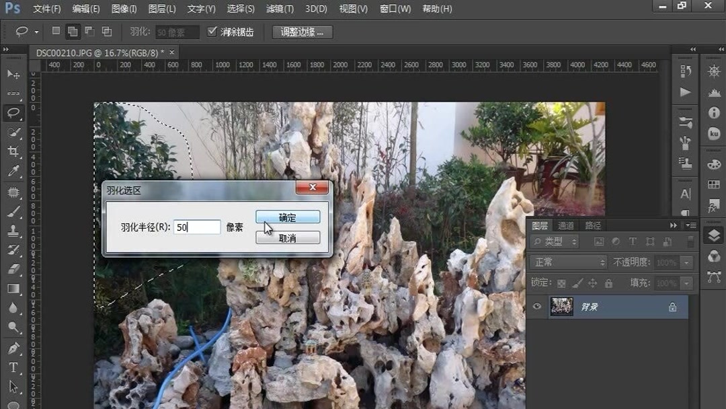Click the 调整边缘 refine edge button
Viewport: 726px width, 409px height.
[303, 31]
